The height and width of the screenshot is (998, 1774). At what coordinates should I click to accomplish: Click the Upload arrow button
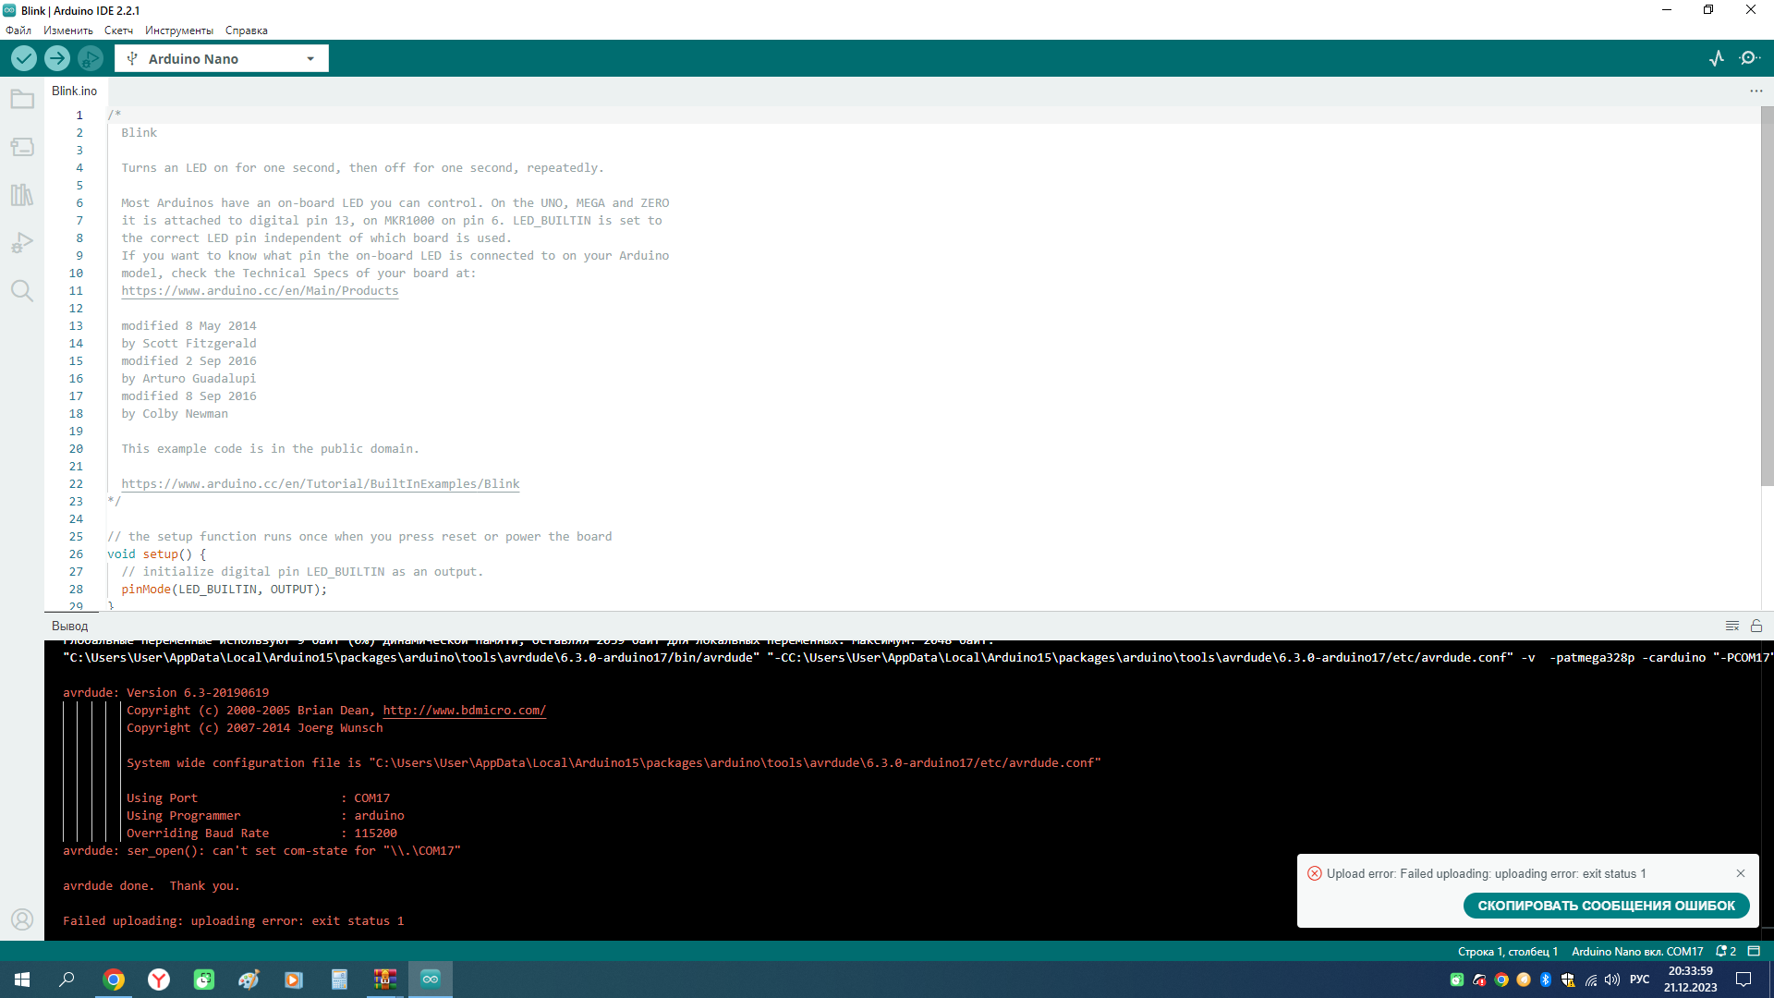click(57, 58)
